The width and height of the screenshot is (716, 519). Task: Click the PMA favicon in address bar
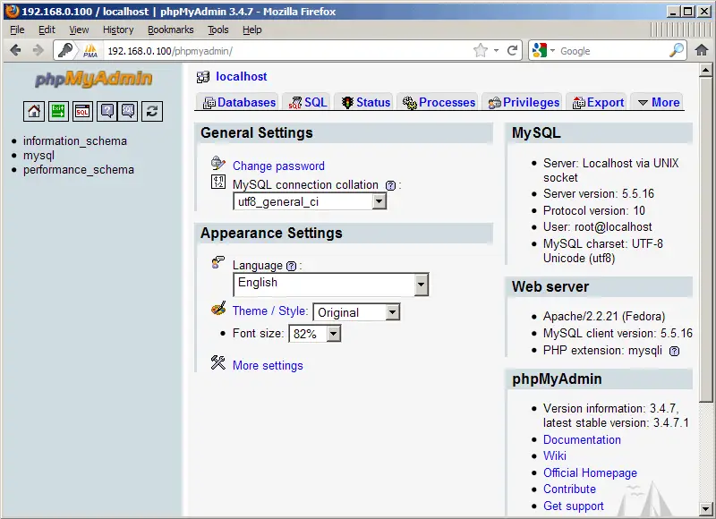(x=90, y=50)
